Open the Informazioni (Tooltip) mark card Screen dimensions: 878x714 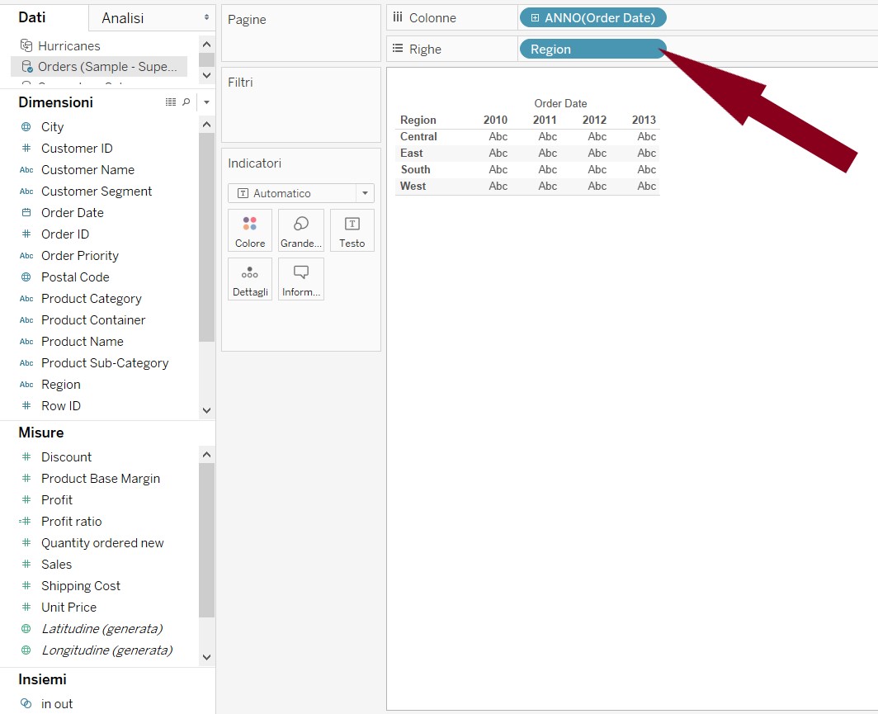[x=300, y=278]
